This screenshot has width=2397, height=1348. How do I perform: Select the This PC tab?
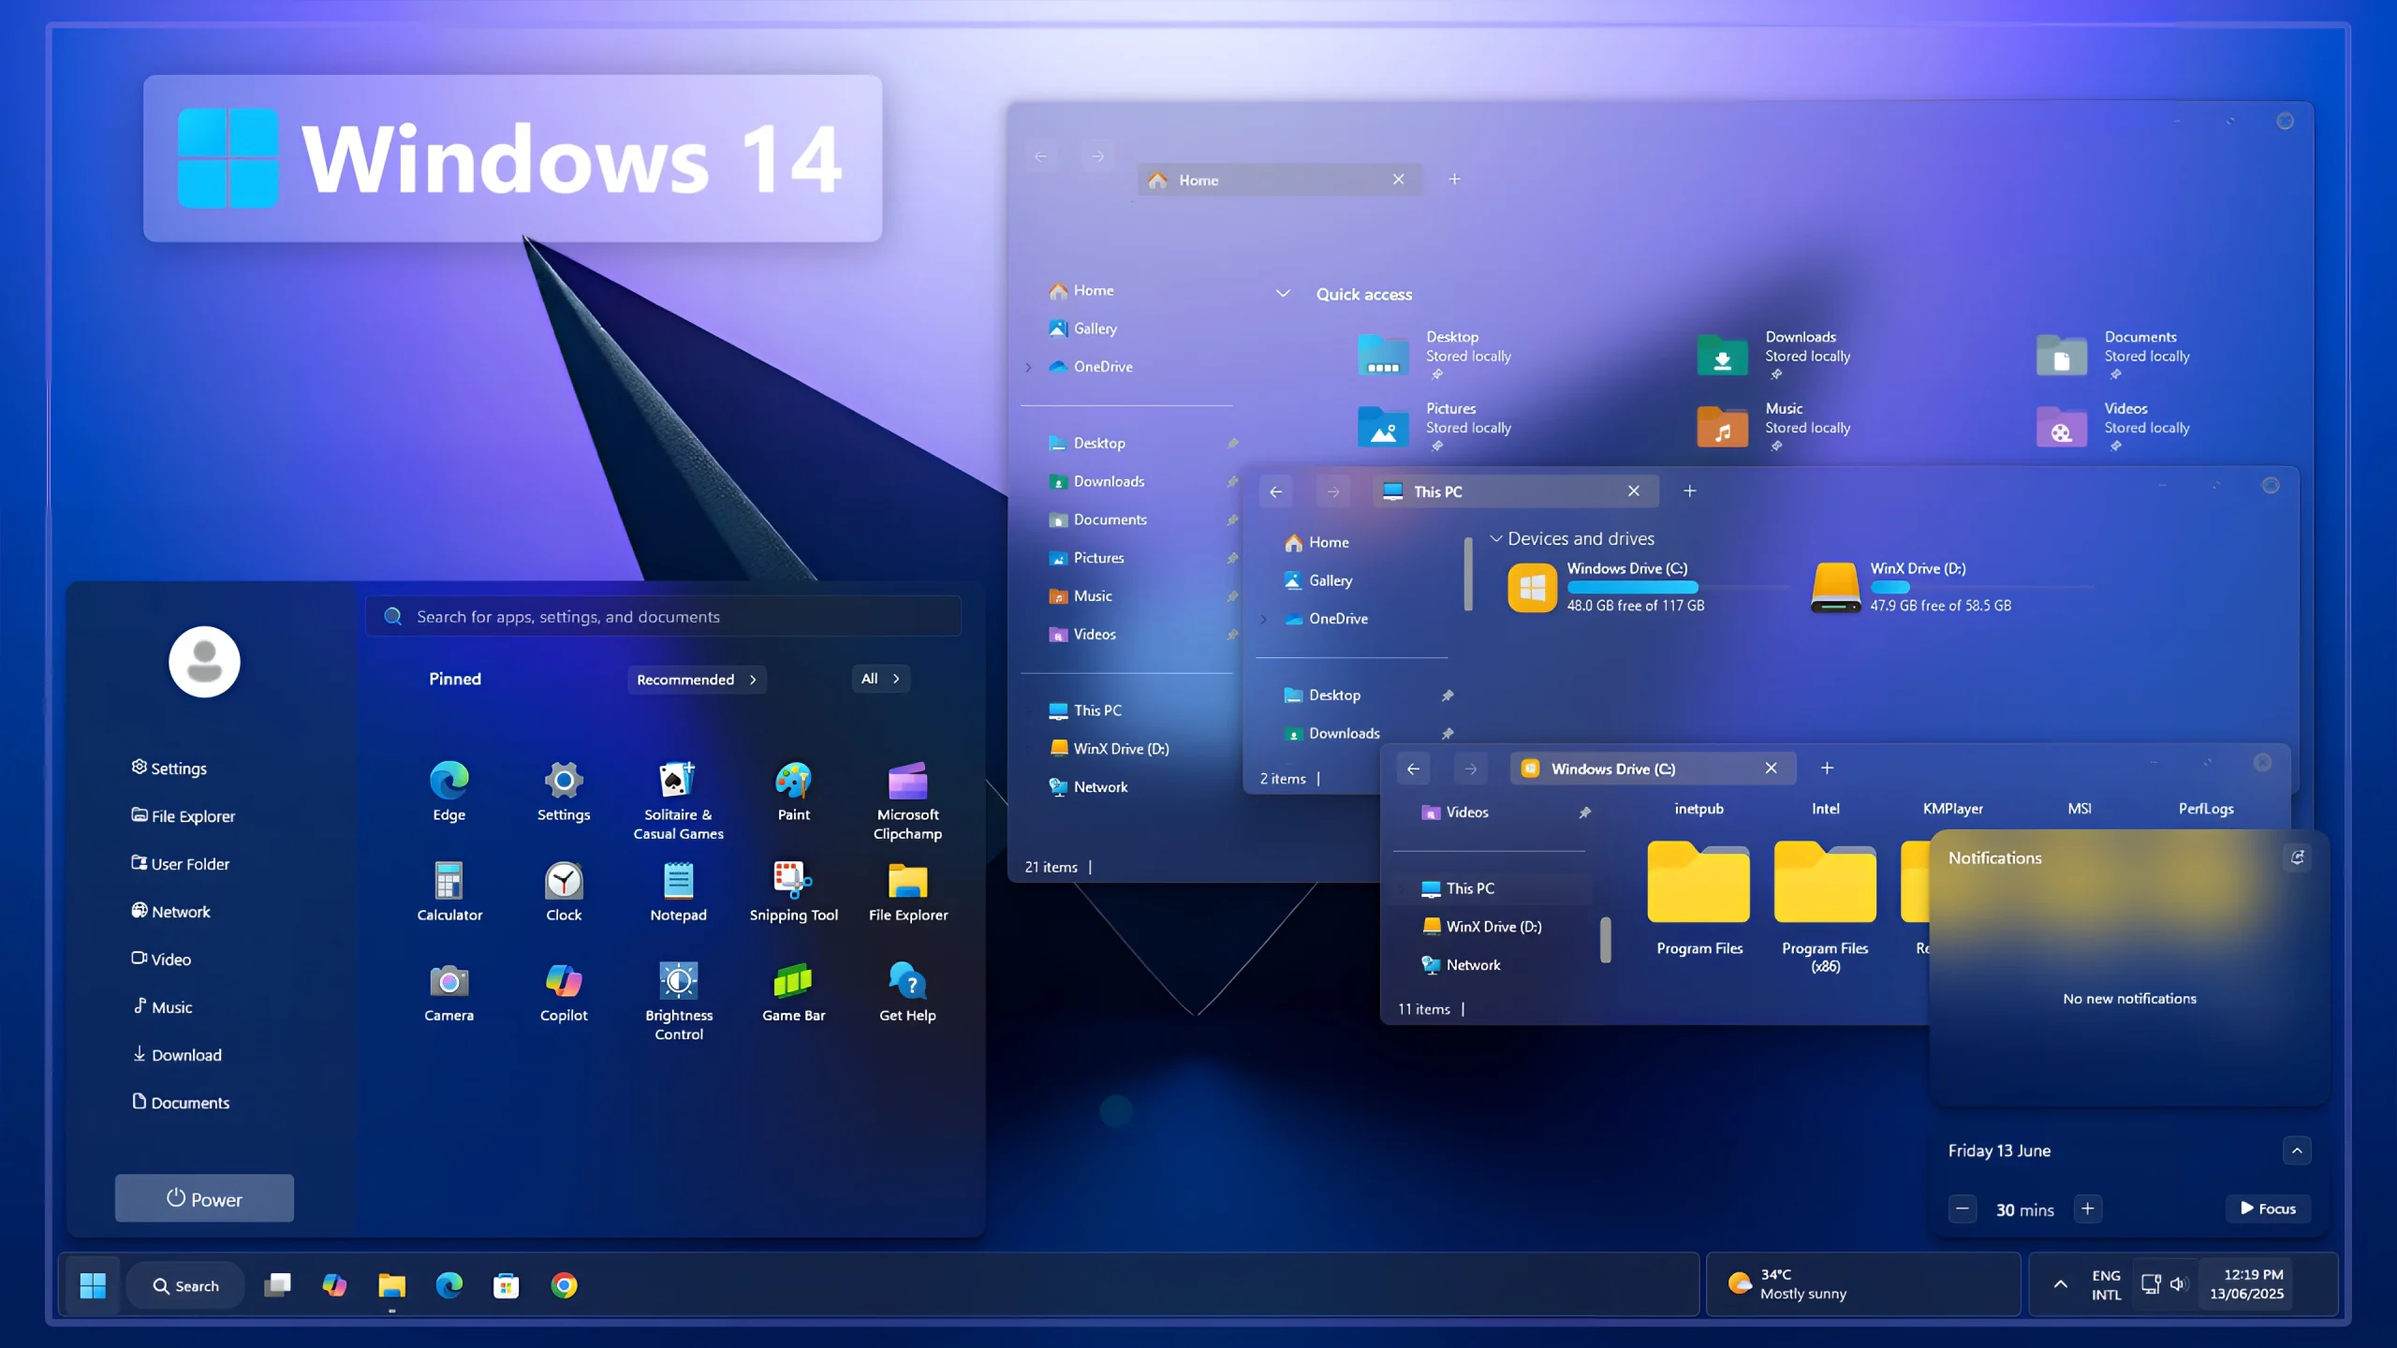1515,491
